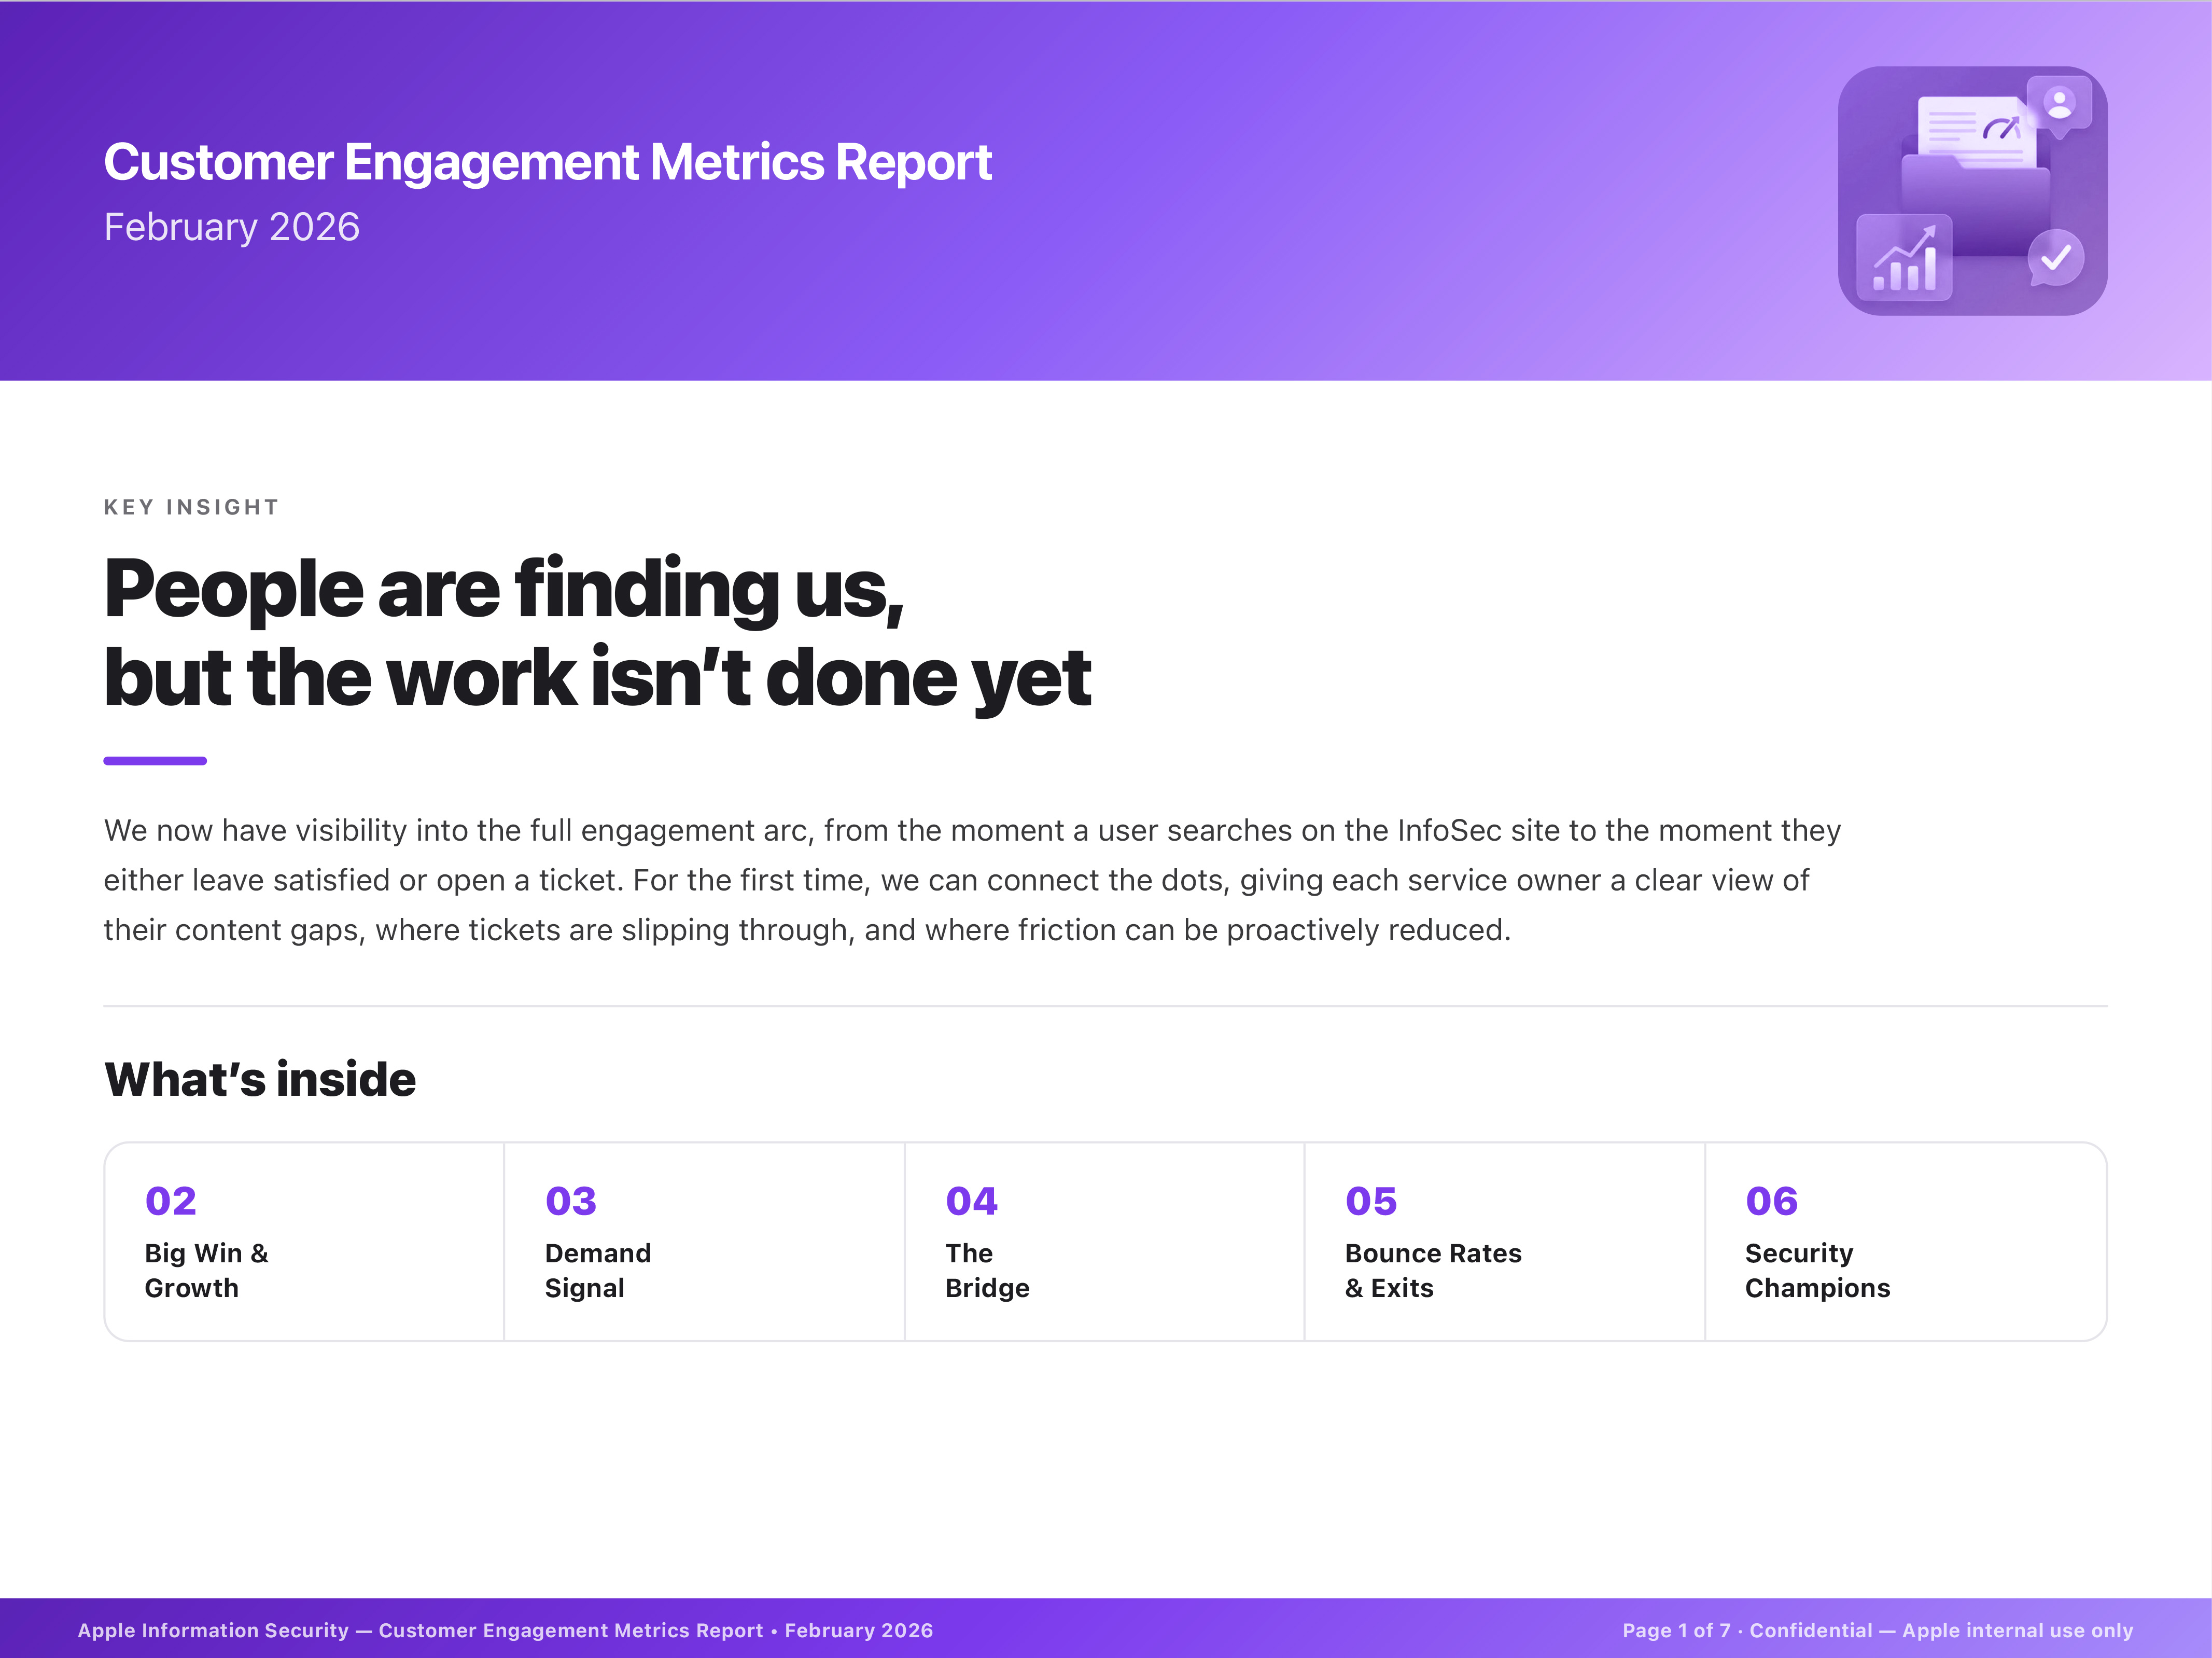Click the What's inside heading
2212x1658 pixels.
point(260,1079)
